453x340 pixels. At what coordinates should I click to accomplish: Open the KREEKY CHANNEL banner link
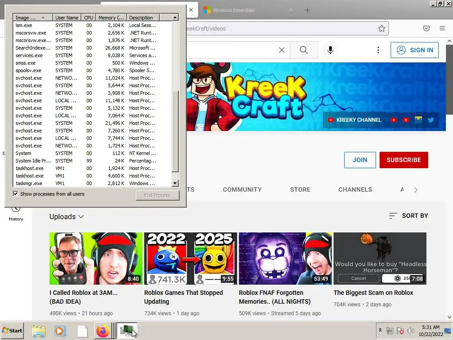pos(354,120)
